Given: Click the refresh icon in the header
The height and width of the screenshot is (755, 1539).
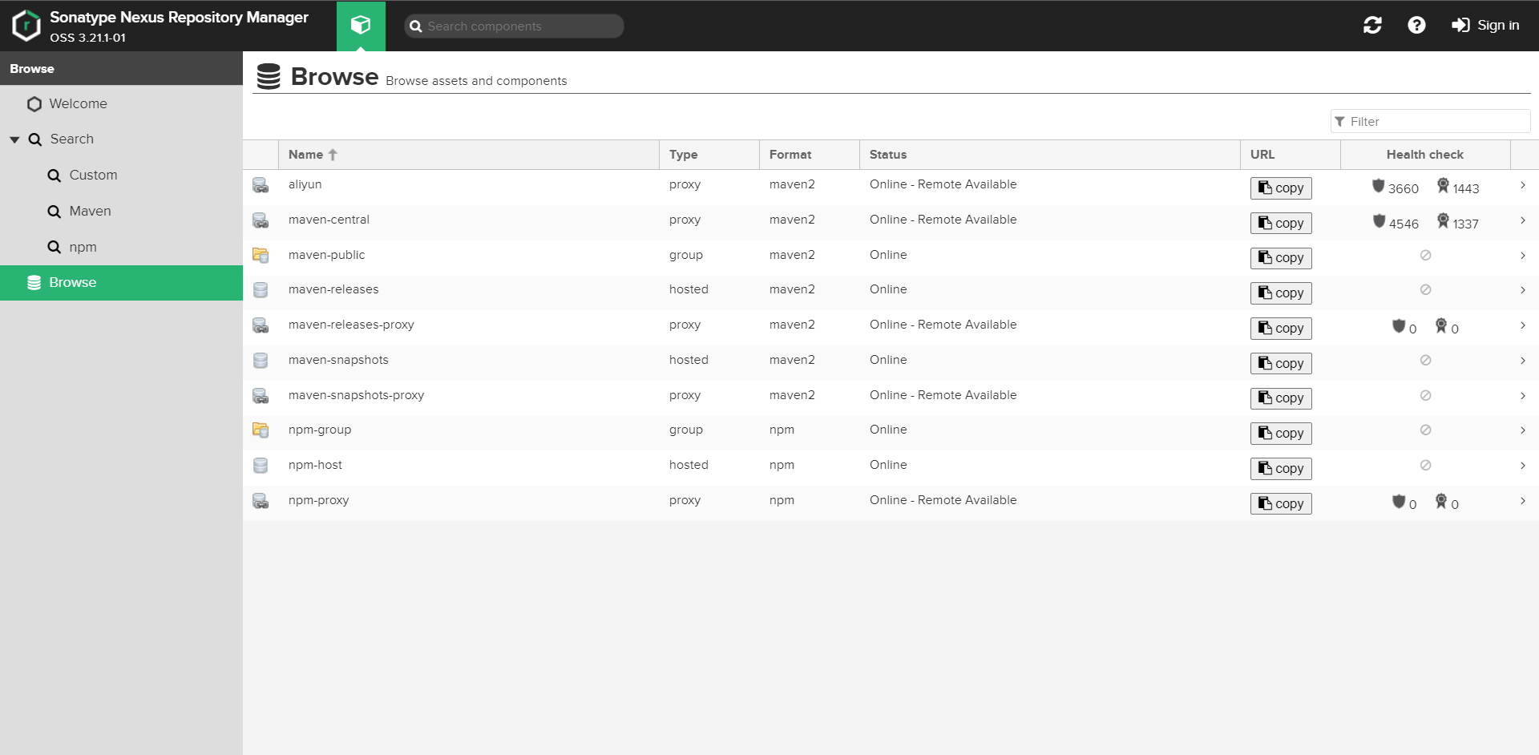Looking at the screenshot, I should (x=1372, y=26).
